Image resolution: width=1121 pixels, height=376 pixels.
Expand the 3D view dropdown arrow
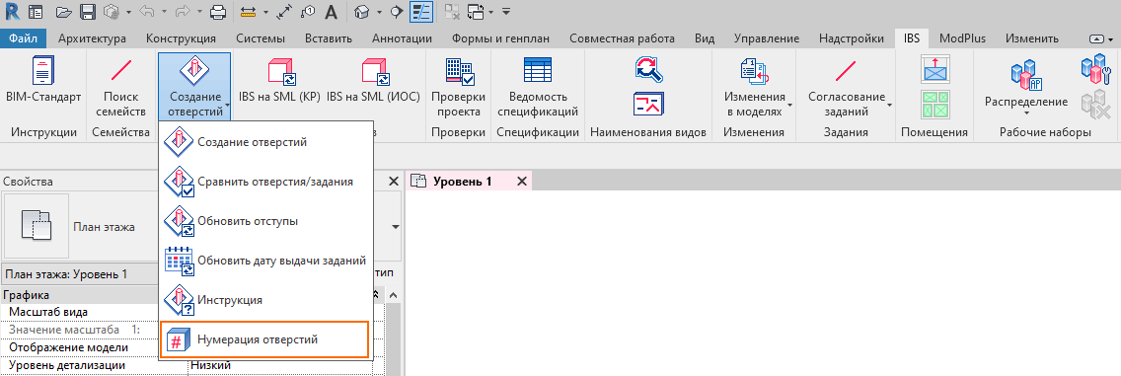(x=380, y=12)
